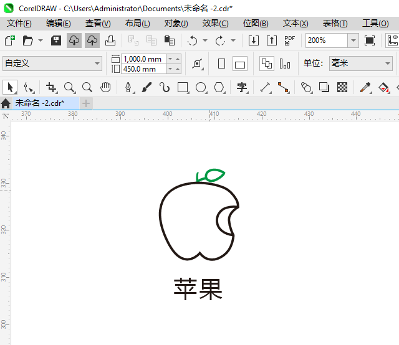Toggle all pages layout icon
The height and width of the screenshot is (345, 399).
pyautogui.click(x=267, y=64)
